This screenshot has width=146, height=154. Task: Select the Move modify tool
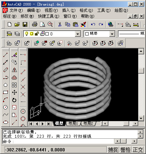14,92
